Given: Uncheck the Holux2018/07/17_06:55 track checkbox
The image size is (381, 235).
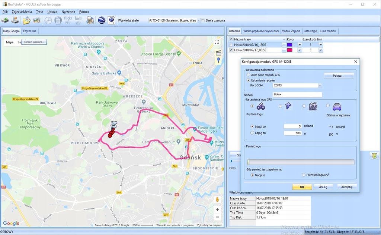Looking at the screenshot, I should (231, 50).
